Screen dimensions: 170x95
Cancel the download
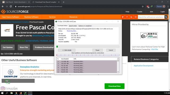[x=111, y=50]
